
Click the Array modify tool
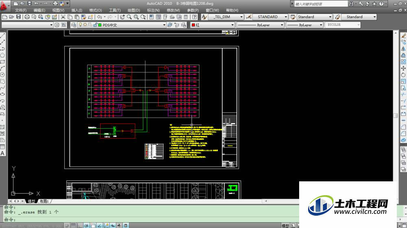[403, 62]
